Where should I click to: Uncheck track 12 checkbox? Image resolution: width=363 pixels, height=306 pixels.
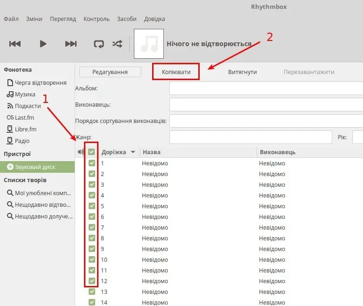[x=92, y=281]
